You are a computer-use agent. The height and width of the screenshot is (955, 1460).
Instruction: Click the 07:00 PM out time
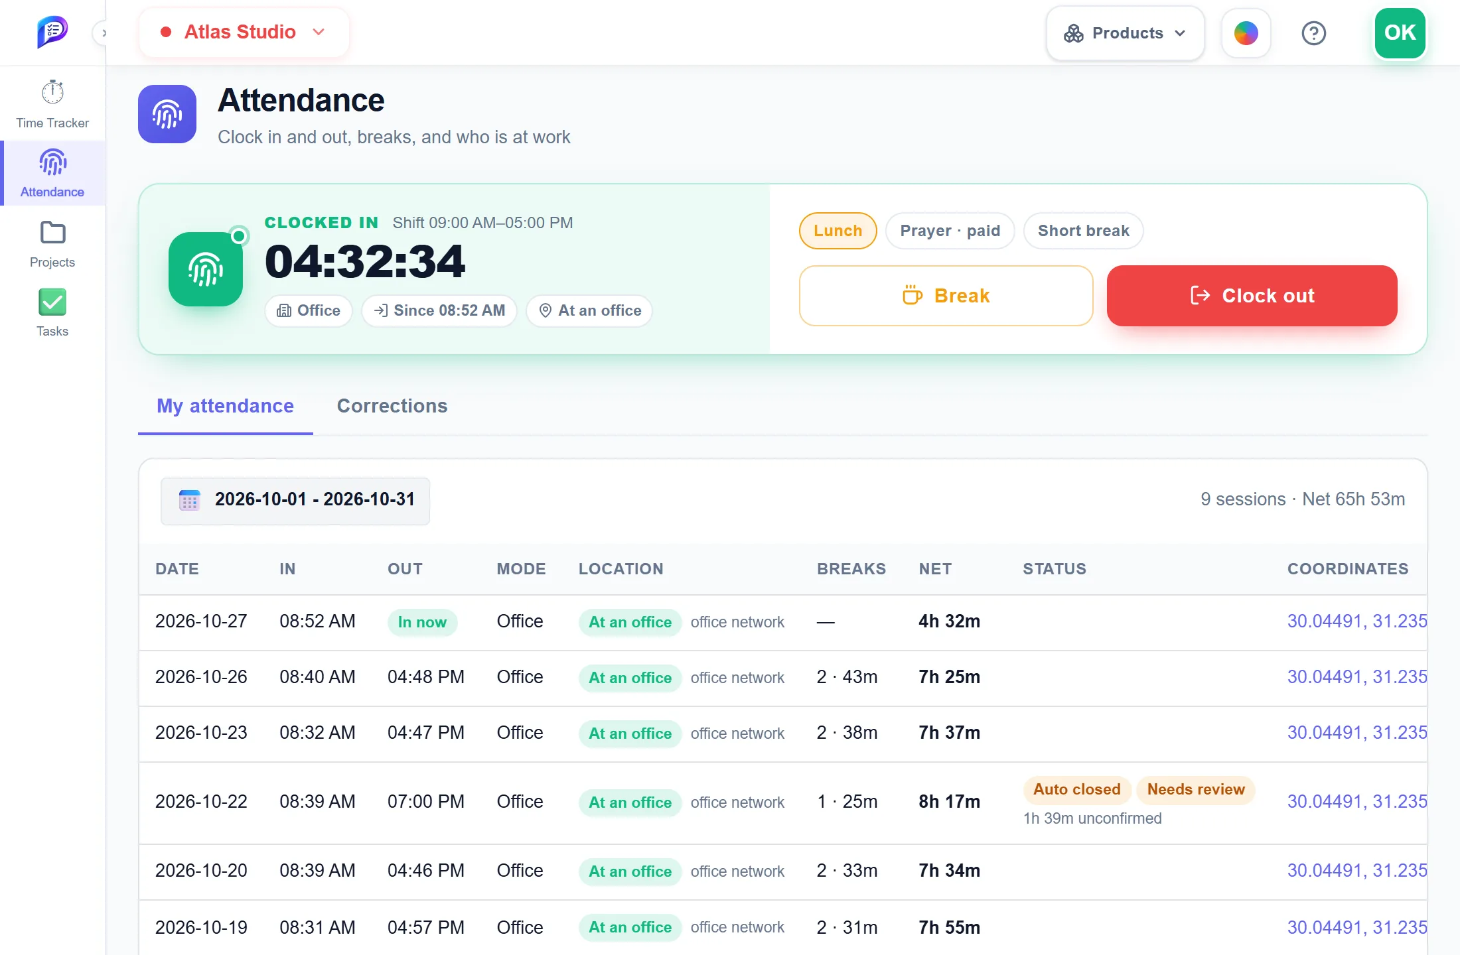click(426, 802)
